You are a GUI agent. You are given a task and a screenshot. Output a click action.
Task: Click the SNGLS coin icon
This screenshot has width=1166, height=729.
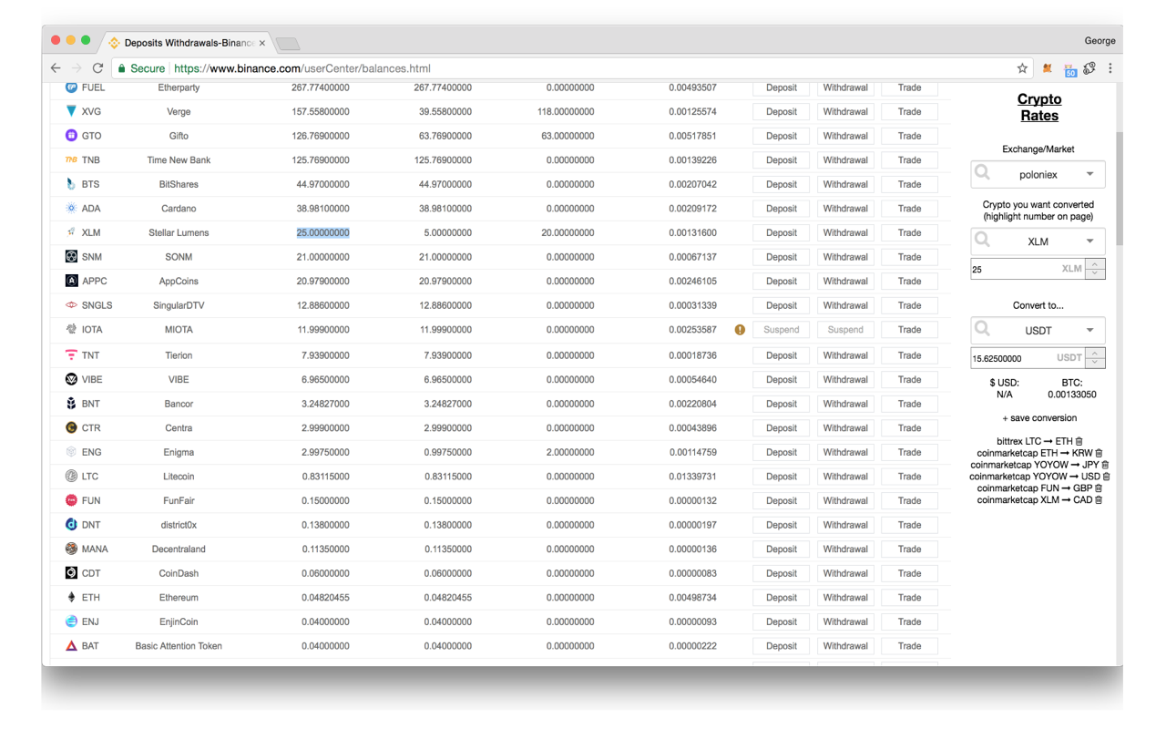click(x=71, y=305)
